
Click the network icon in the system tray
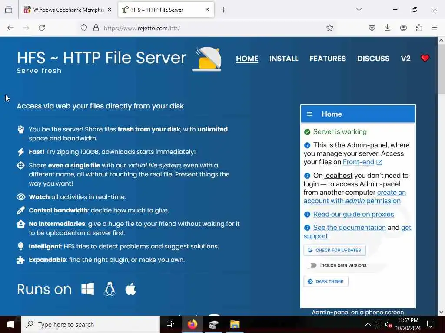[x=378, y=324]
